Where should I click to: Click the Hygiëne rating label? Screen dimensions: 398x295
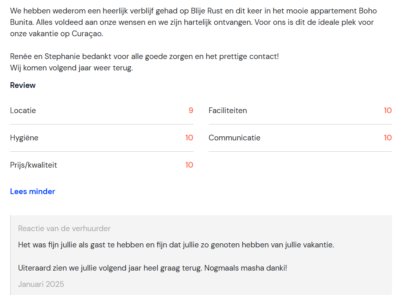click(x=24, y=138)
